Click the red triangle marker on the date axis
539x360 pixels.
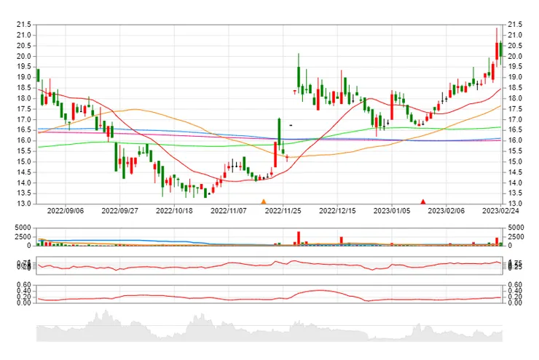[x=423, y=201]
